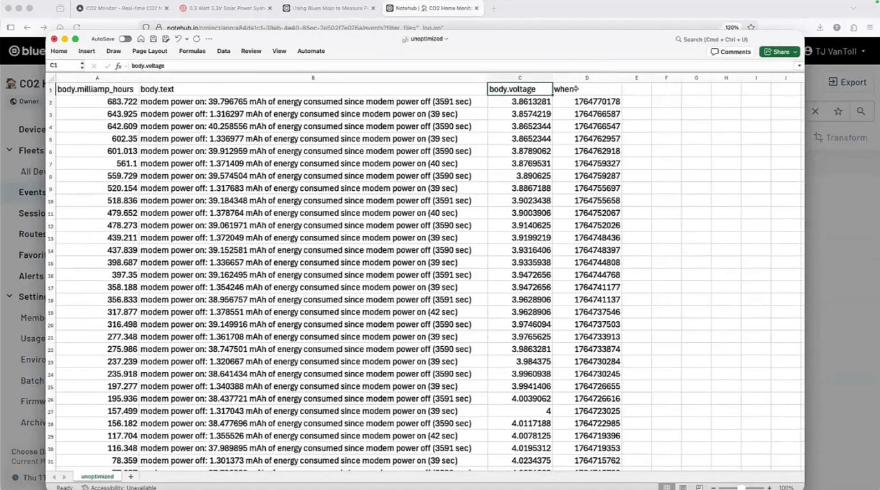Screen dimensions: 880x490
Task: Click the X icon beside the star
Action: pyautogui.click(x=815, y=111)
